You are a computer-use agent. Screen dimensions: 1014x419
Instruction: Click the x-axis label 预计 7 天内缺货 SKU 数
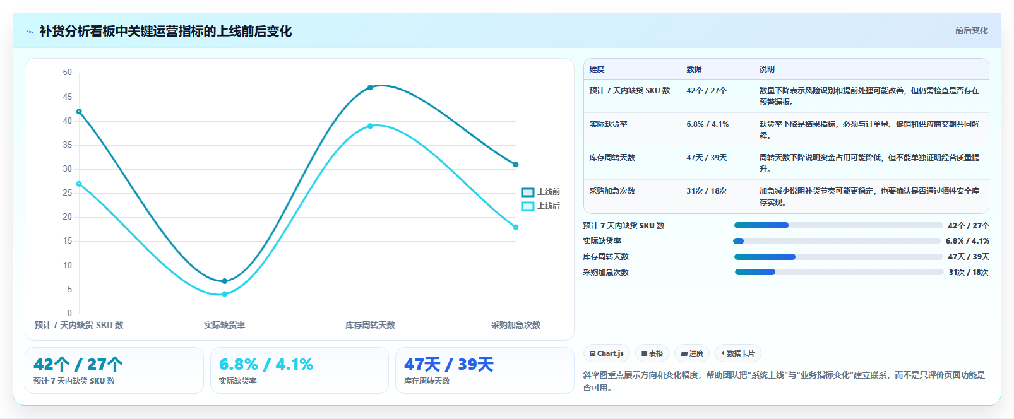pyautogui.click(x=79, y=326)
